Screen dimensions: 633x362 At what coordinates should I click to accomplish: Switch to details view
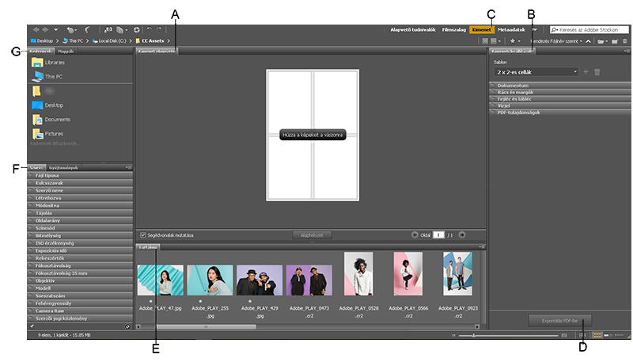click(608, 335)
